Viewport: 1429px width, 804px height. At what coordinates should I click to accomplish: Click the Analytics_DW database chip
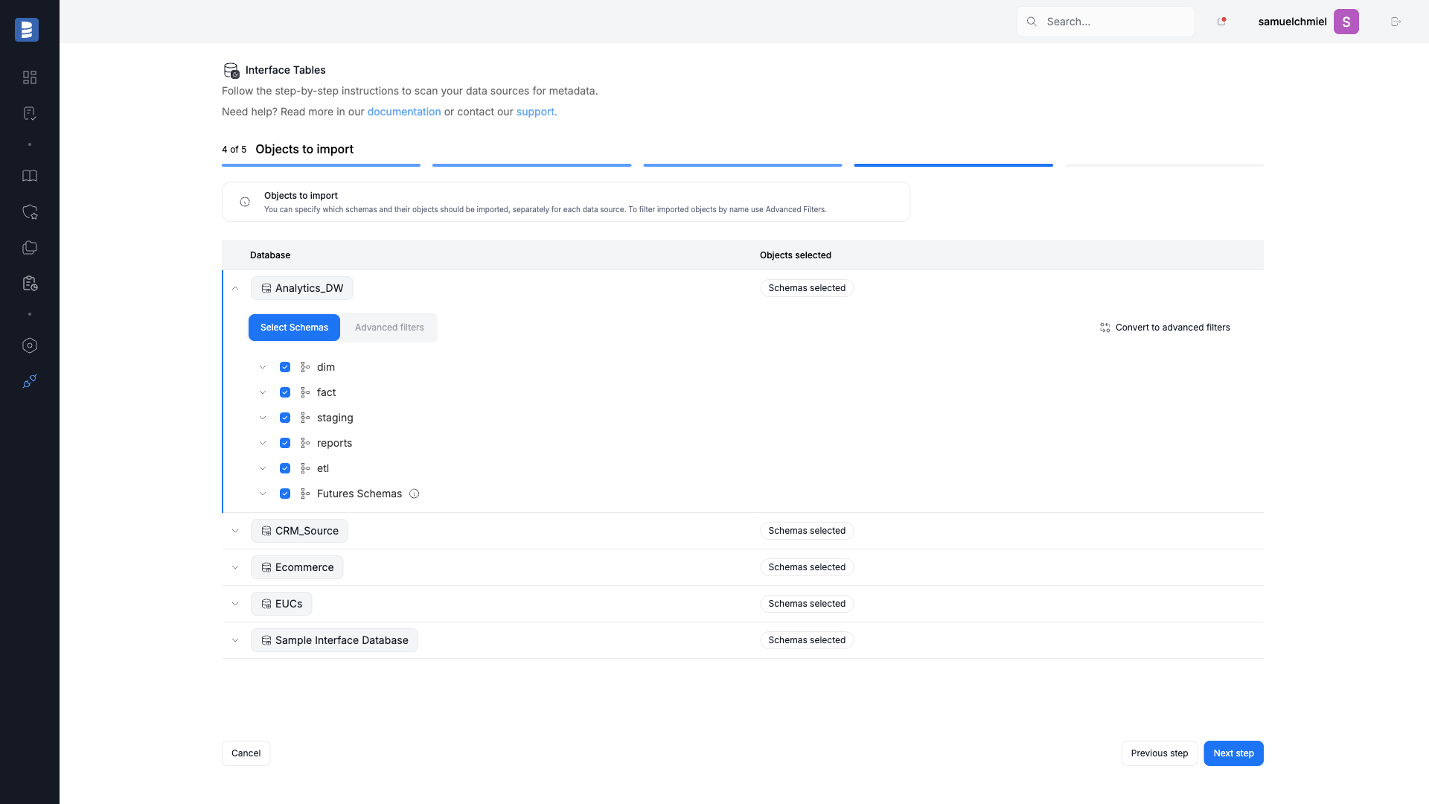[302, 288]
